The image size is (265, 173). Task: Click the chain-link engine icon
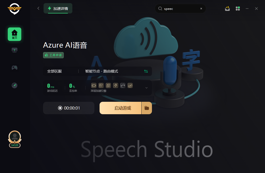[94, 85]
